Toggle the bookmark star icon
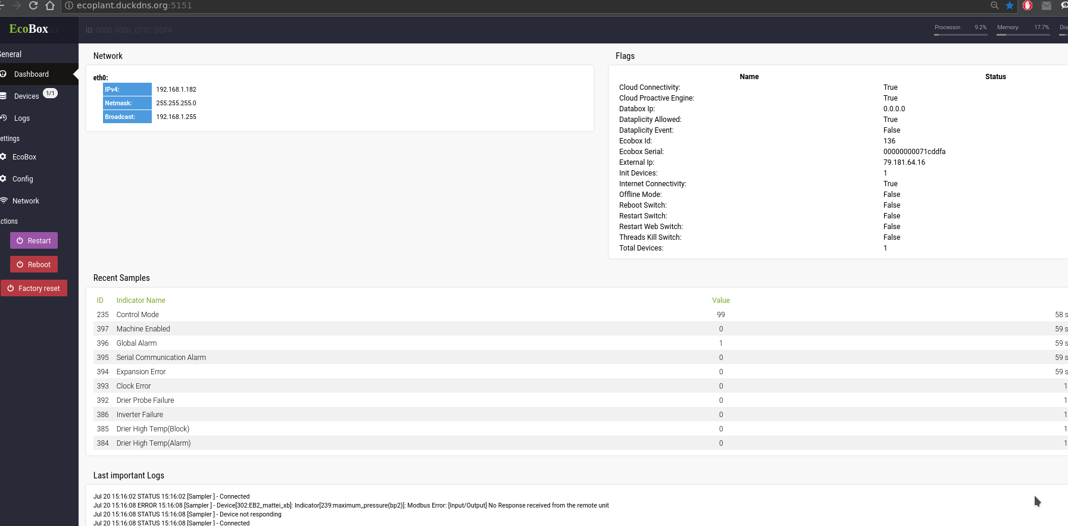Image resolution: width=1068 pixels, height=526 pixels. [x=1010, y=5]
